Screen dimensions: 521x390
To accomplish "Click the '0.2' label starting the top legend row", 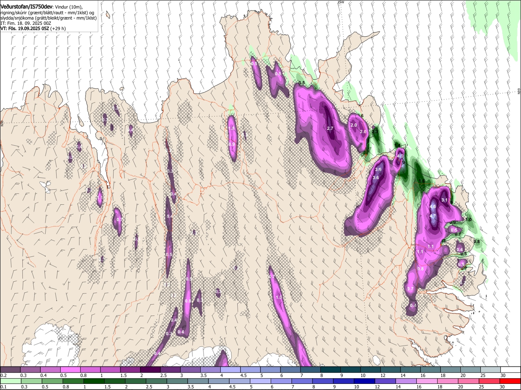I will [x=3, y=375].
